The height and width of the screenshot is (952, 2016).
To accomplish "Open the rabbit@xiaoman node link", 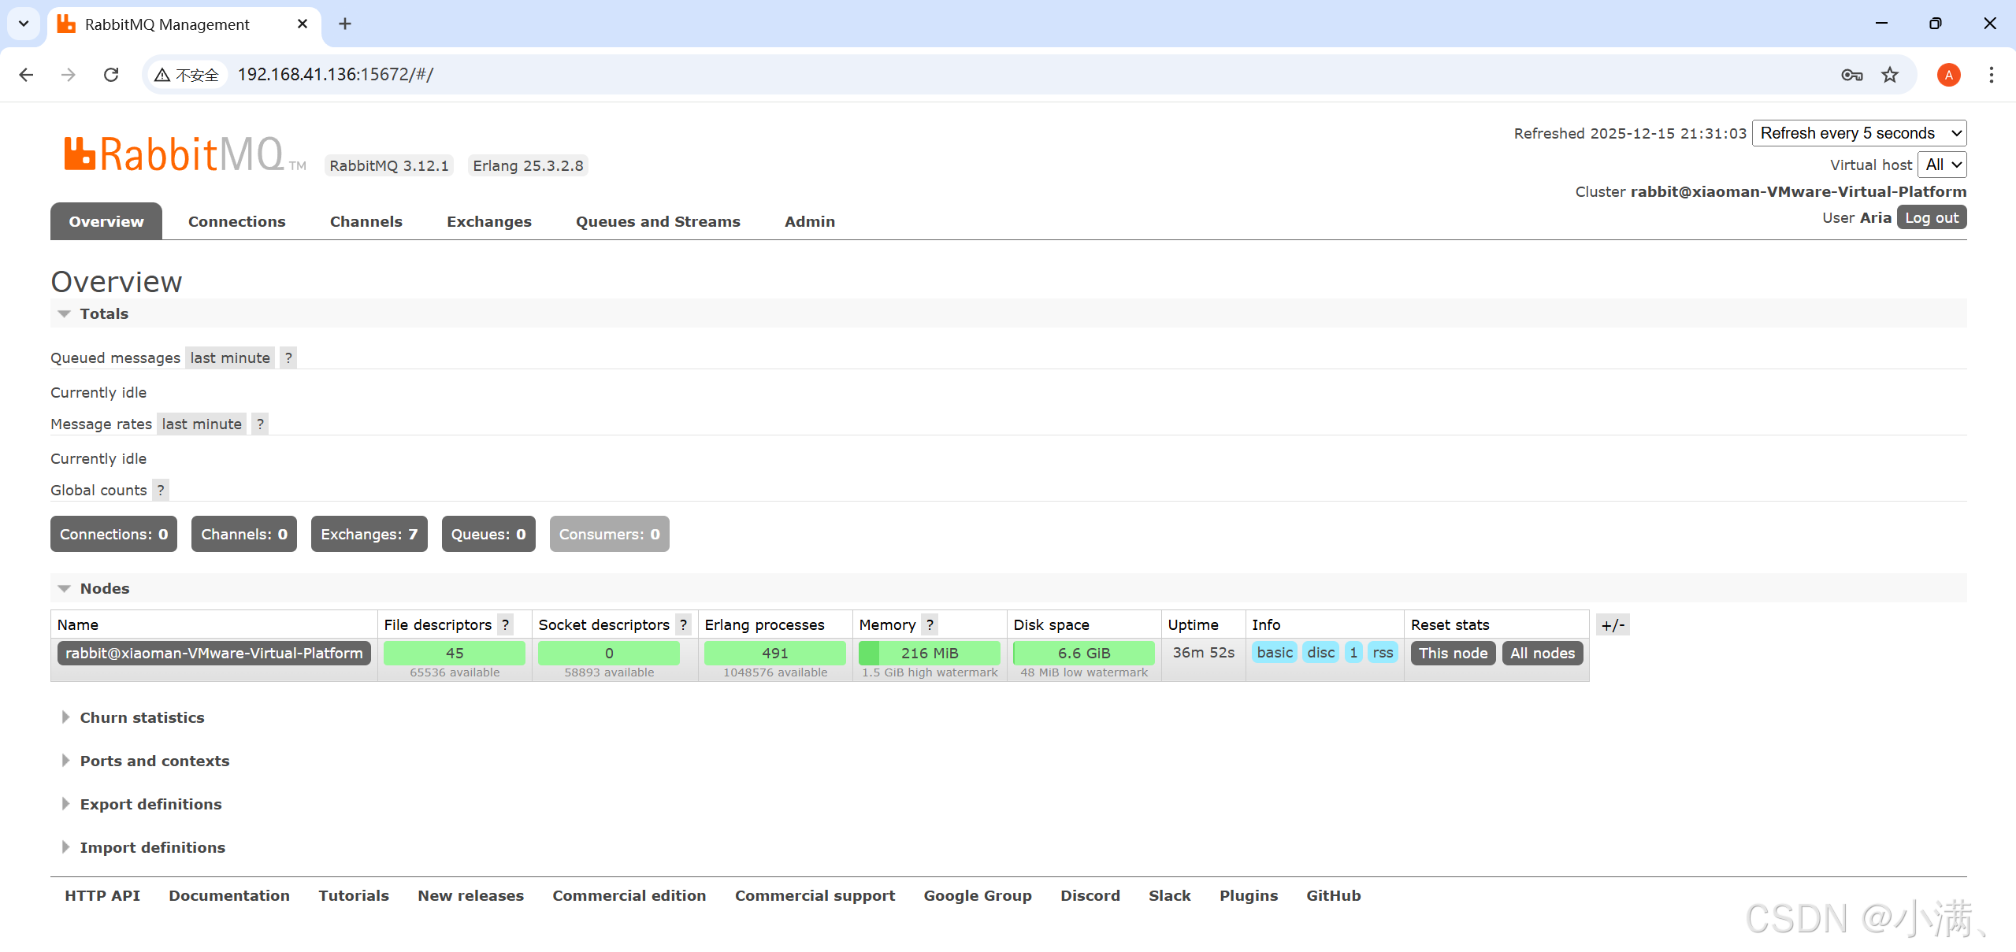I will pyautogui.click(x=213, y=653).
